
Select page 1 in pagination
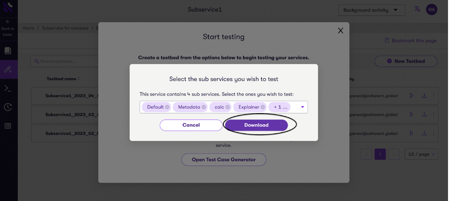tap(380, 154)
